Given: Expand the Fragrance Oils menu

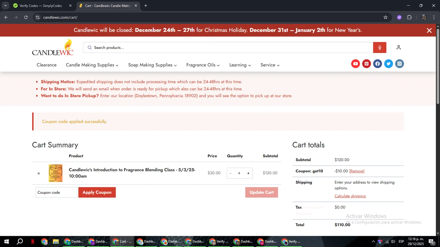Looking at the screenshot, I should (203, 65).
